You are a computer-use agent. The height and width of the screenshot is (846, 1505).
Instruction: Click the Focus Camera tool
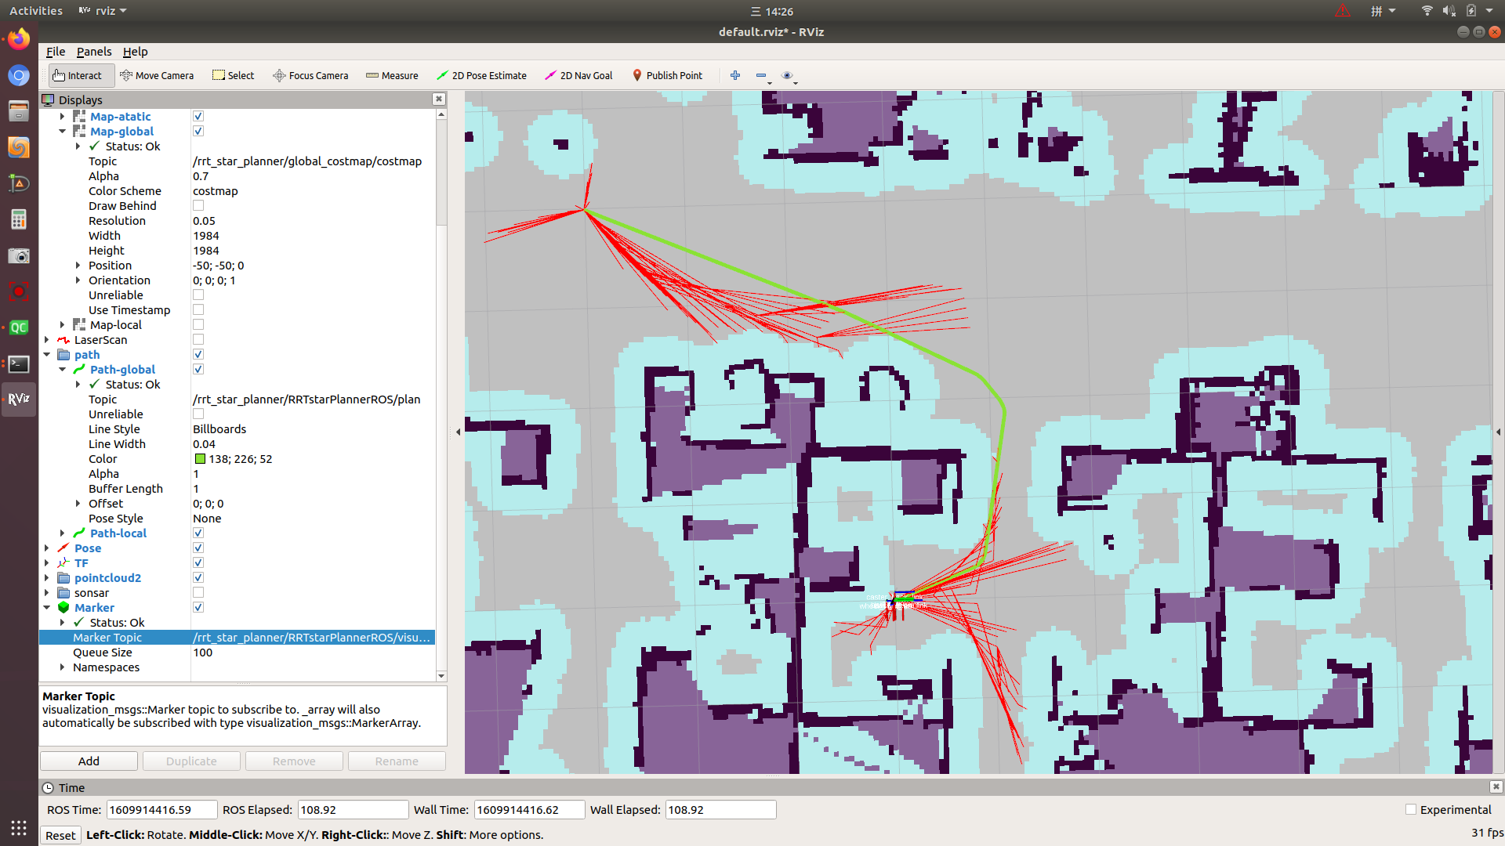pyautogui.click(x=310, y=75)
